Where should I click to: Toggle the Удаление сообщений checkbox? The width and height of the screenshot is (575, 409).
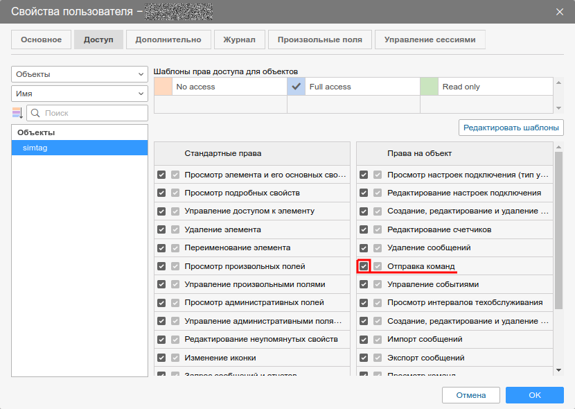[x=364, y=247]
